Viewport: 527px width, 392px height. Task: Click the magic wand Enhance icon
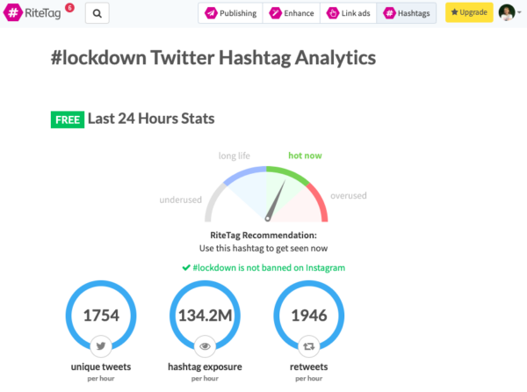[275, 13]
